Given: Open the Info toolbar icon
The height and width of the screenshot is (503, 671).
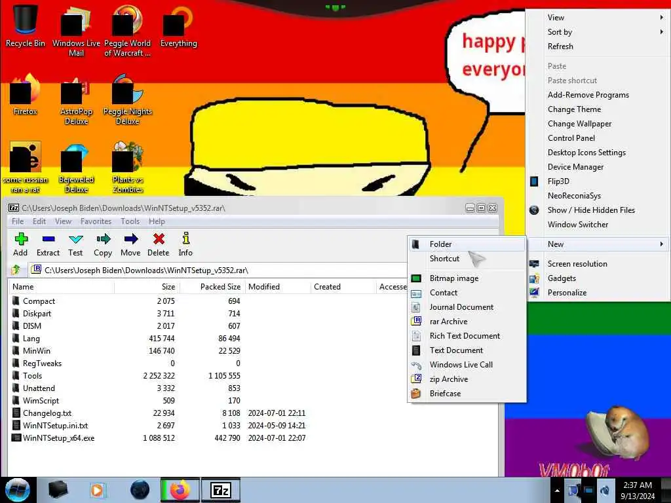Looking at the screenshot, I should coord(185,244).
